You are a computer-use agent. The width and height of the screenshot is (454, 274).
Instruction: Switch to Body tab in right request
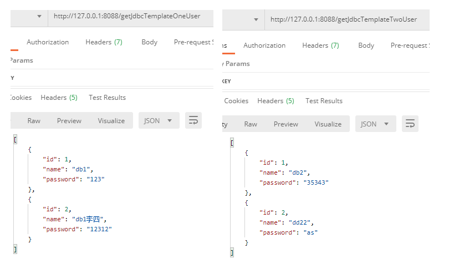tap(366, 45)
